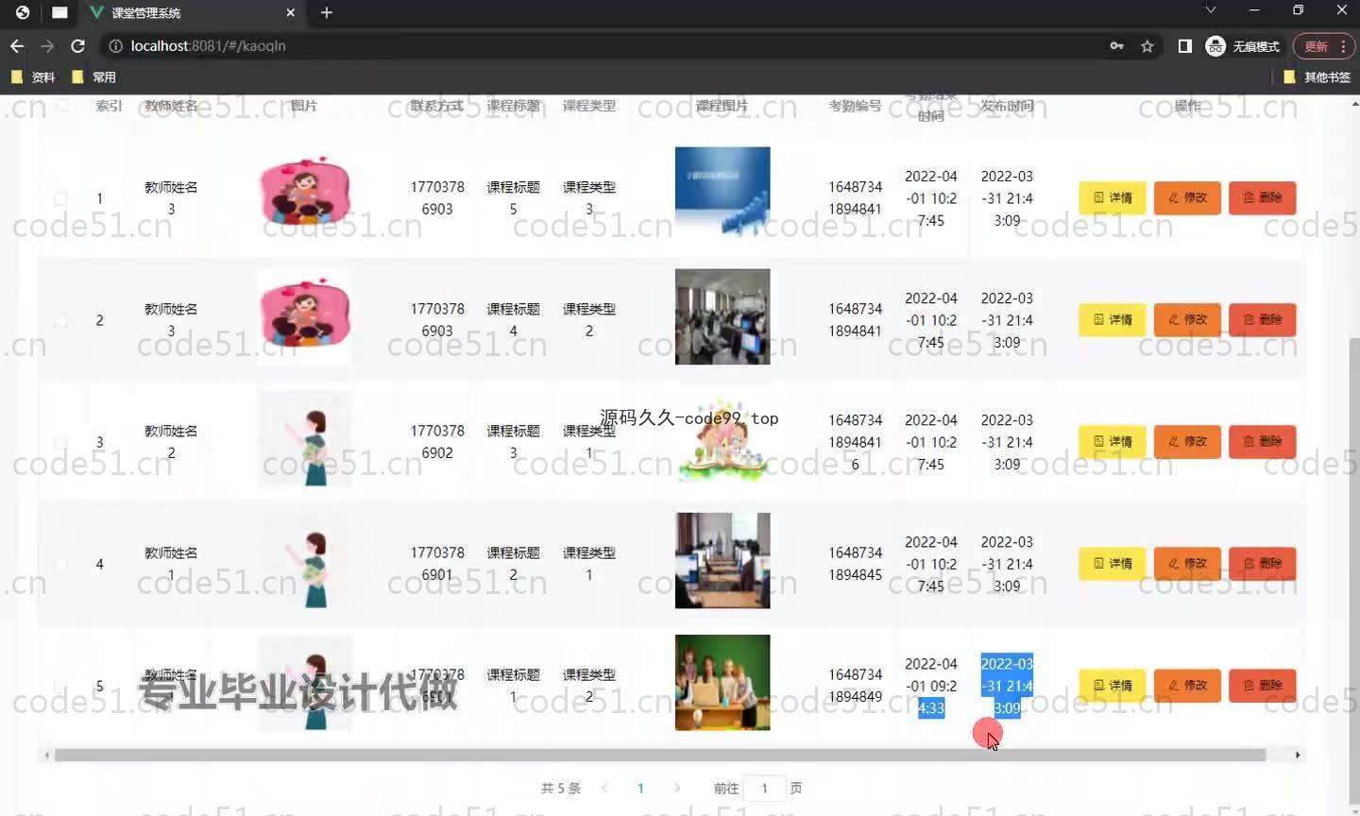Expand the tab search chevron

[x=1211, y=10]
